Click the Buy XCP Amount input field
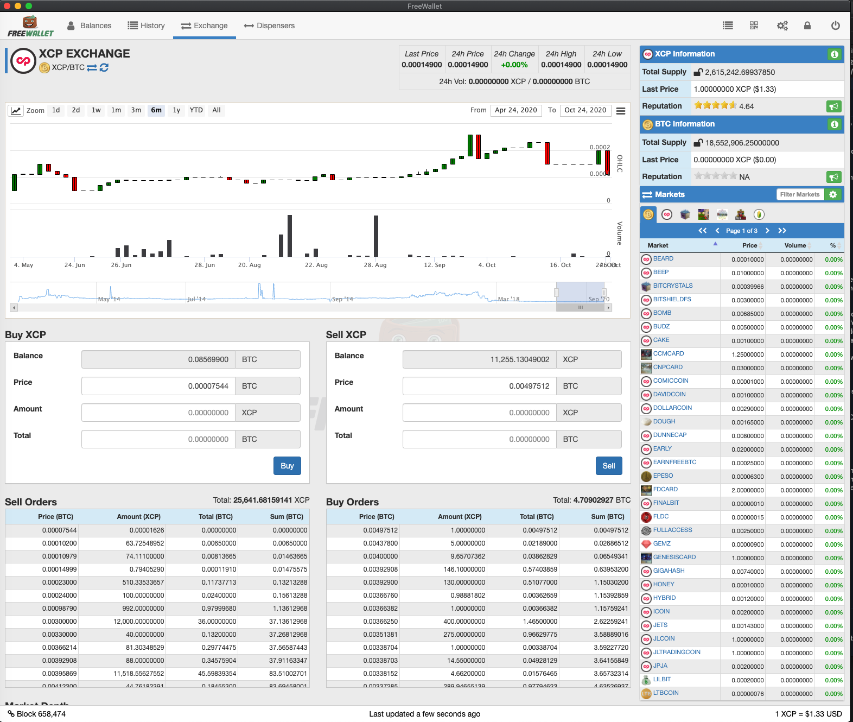Image resolution: width=853 pixels, height=722 pixels. click(x=158, y=413)
